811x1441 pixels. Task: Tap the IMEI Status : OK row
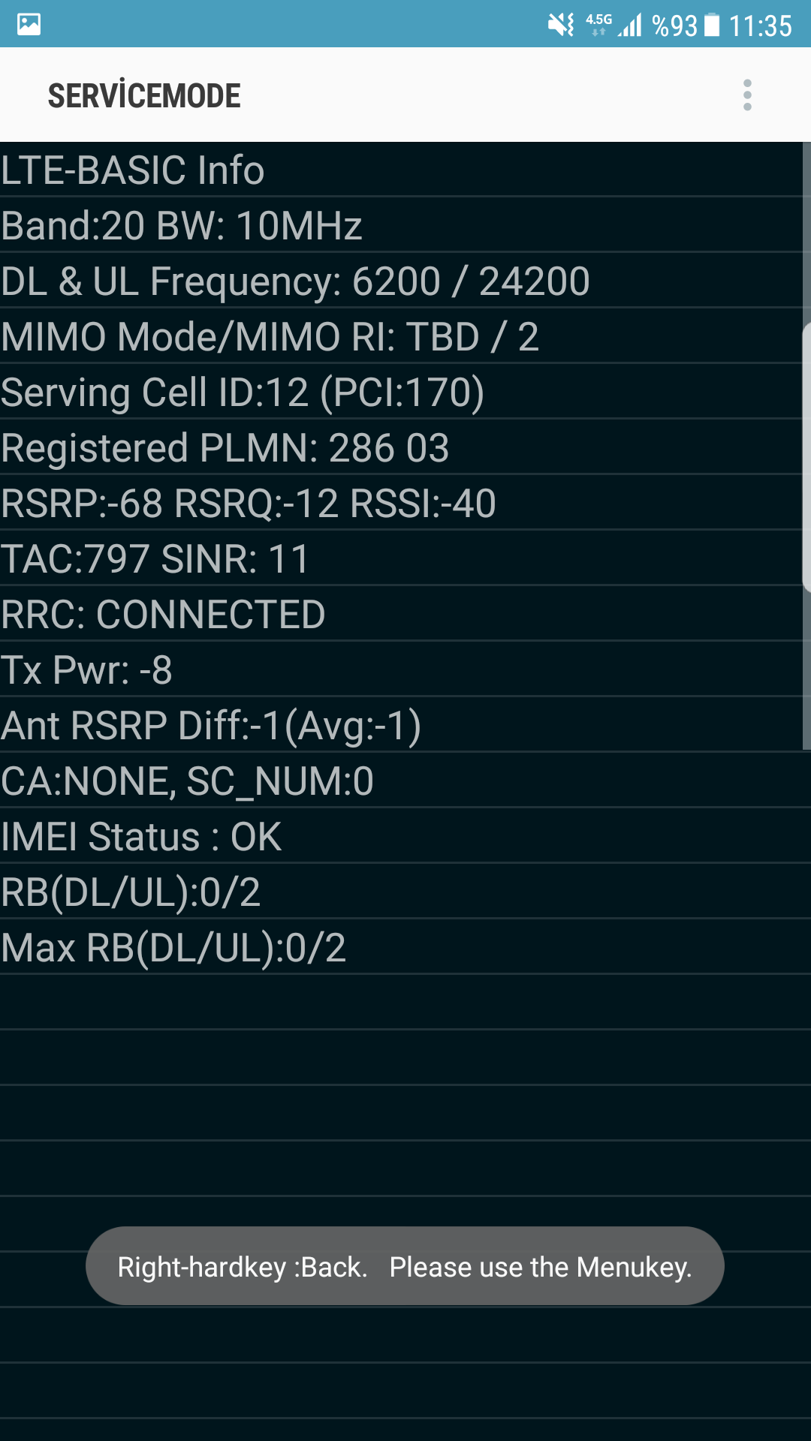(x=405, y=836)
